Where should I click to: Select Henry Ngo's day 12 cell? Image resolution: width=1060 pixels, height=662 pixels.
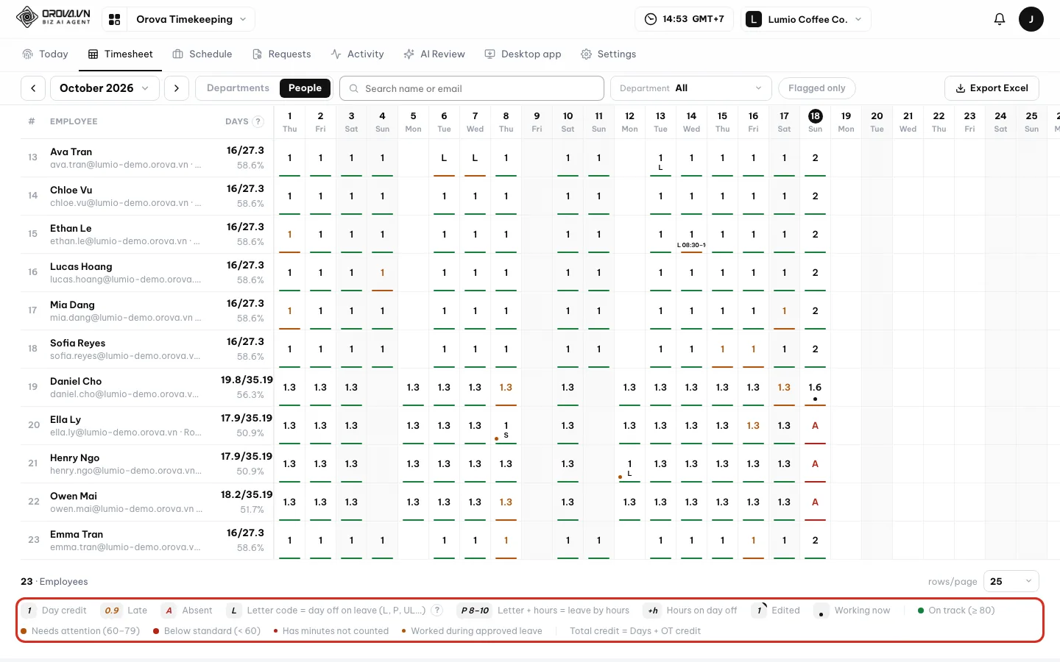point(629,464)
